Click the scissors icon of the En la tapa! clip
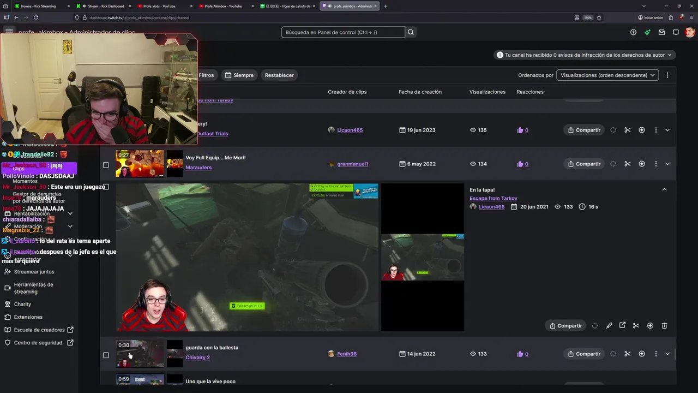 click(x=636, y=325)
